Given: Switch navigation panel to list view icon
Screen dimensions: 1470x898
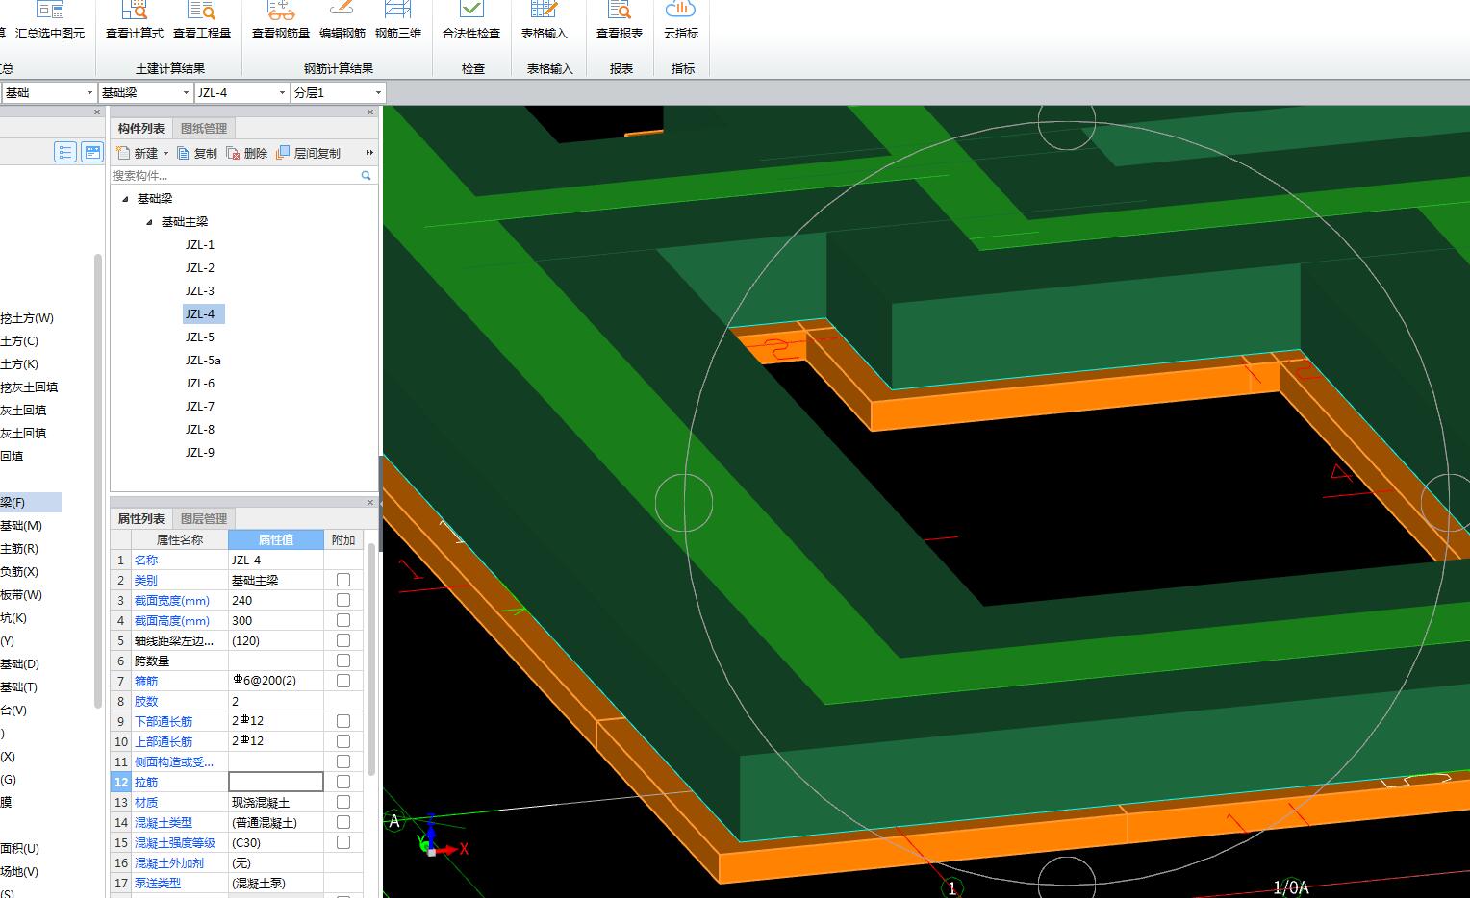Looking at the screenshot, I should click(x=65, y=152).
